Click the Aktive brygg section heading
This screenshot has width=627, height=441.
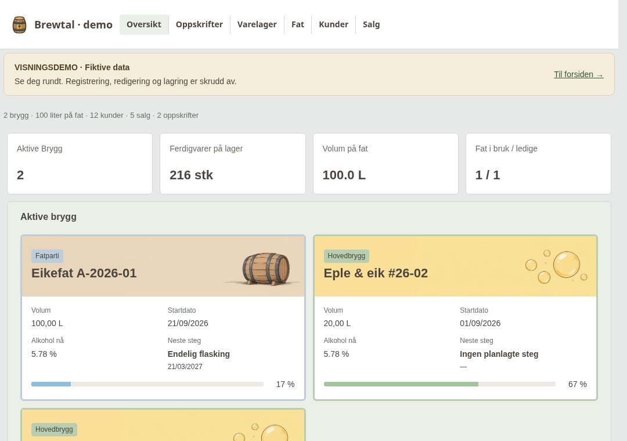pos(48,216)
